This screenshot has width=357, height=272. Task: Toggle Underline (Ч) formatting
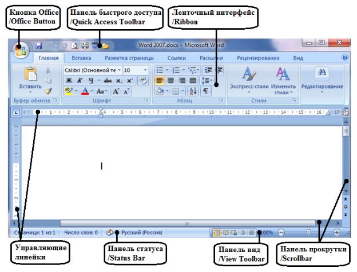(91, 81)
